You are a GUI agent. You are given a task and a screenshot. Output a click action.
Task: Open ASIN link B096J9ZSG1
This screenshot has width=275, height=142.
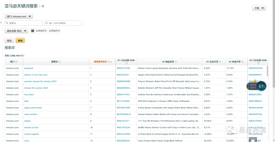point(123,75)
